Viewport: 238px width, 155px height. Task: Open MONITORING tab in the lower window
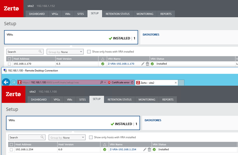(x=147, y=100)
